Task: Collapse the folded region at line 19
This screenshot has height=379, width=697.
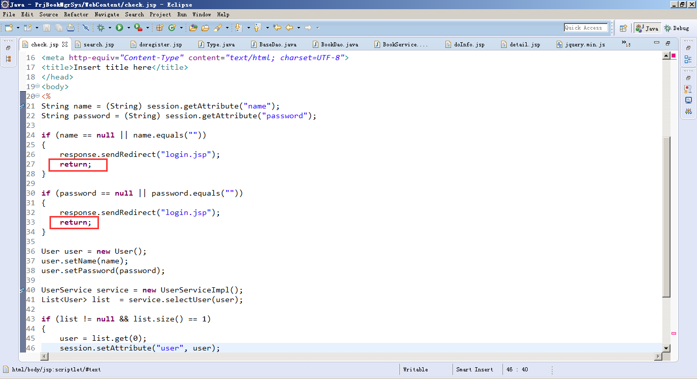Action: pyautogui.click(x=37, y=87)
